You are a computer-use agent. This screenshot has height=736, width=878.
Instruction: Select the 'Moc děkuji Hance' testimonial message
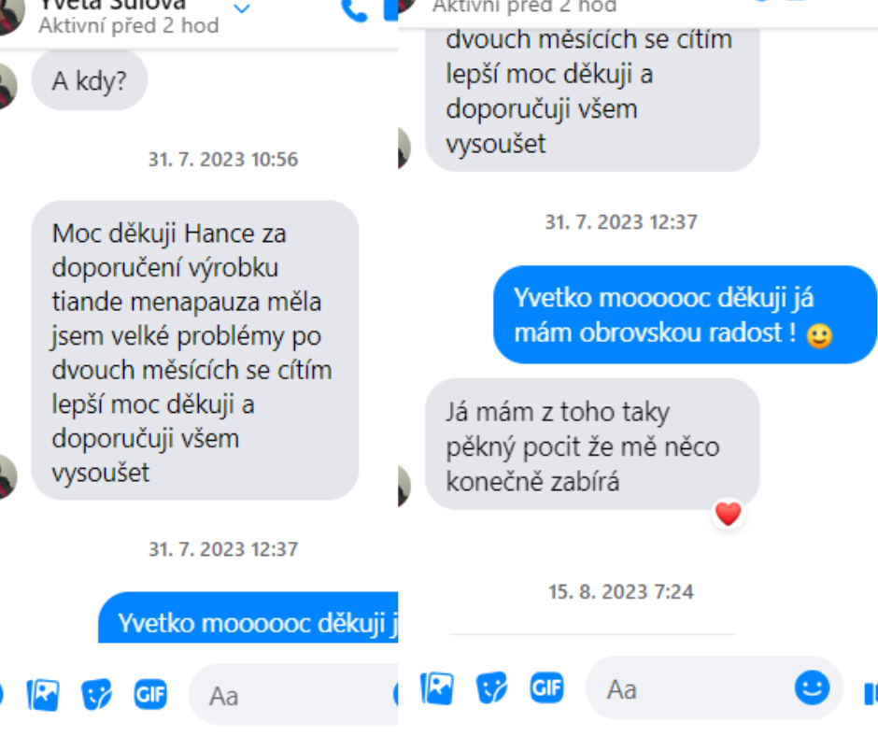pyautogui.click(x=195, y=350)
